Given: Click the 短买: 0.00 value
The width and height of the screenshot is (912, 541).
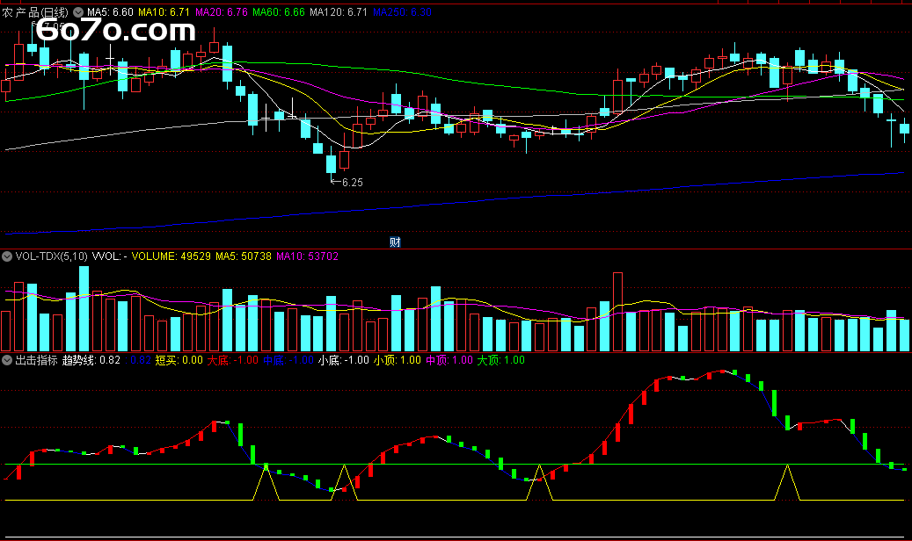Looking at the screenshot, I should tap(179, 360).
